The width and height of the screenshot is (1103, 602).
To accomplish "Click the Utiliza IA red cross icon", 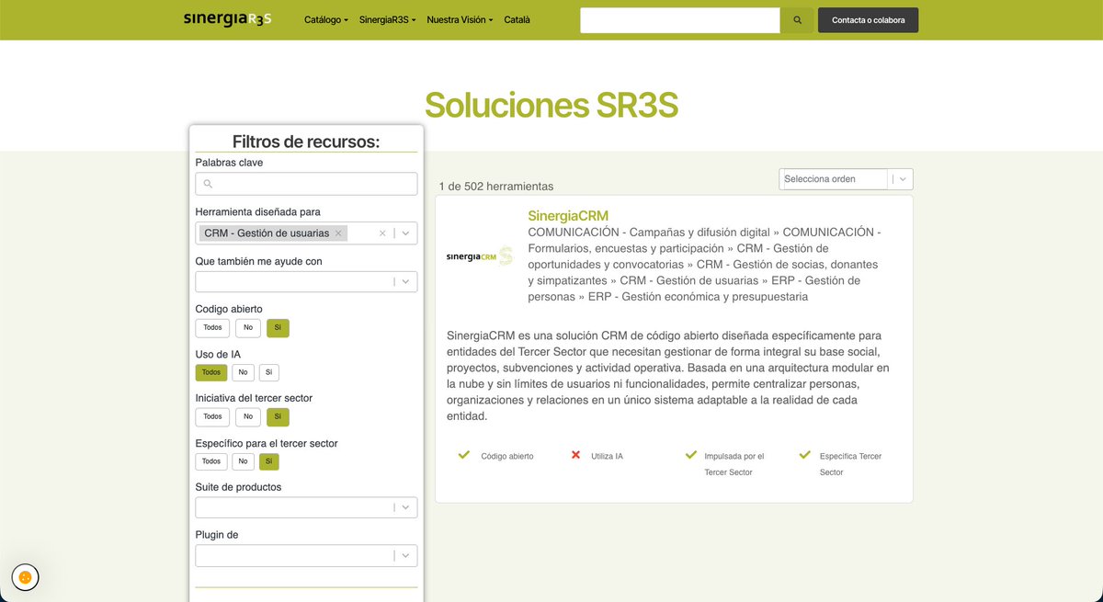I will pyautogui.click(x=576, y=455).
